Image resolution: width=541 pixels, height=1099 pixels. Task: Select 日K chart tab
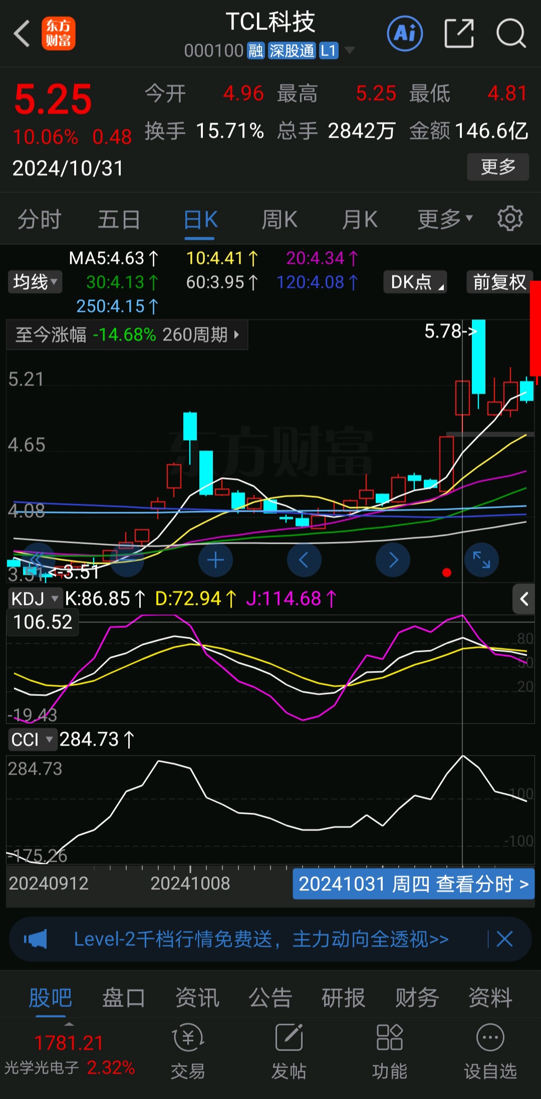[200, 219]
